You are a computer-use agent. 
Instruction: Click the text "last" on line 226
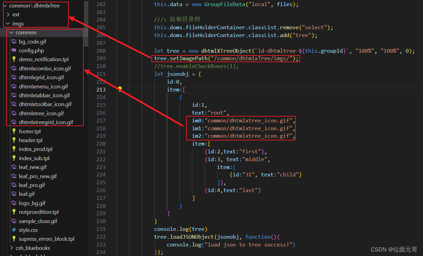(248, 190)
